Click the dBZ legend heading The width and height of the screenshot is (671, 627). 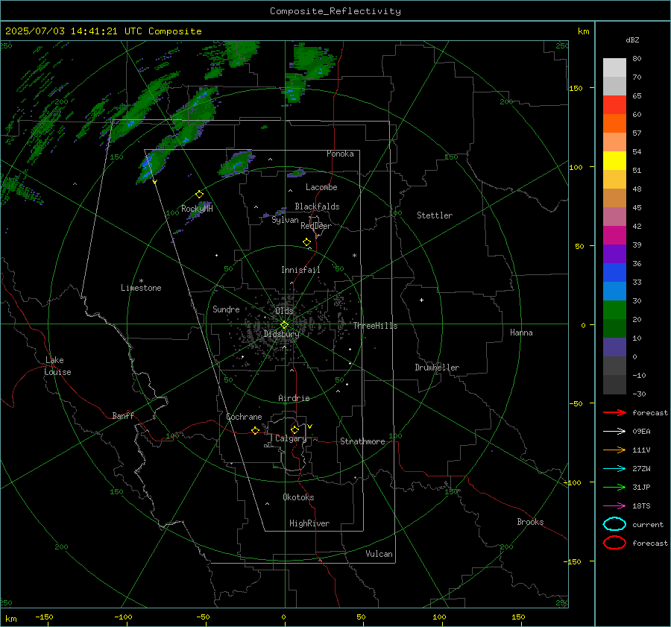632,40
